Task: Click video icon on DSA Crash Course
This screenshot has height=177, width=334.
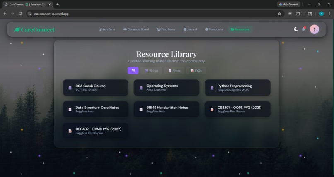Action: pos(70,88)
